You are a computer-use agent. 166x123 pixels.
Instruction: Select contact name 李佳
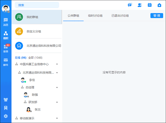[x=32, y=80]
